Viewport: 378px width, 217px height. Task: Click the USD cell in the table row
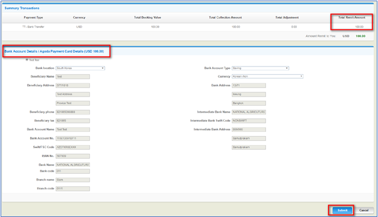[x=79, y=27]
